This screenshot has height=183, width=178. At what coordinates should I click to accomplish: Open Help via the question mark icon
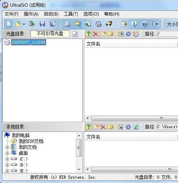pyautogui.click(x=145, y=24)
